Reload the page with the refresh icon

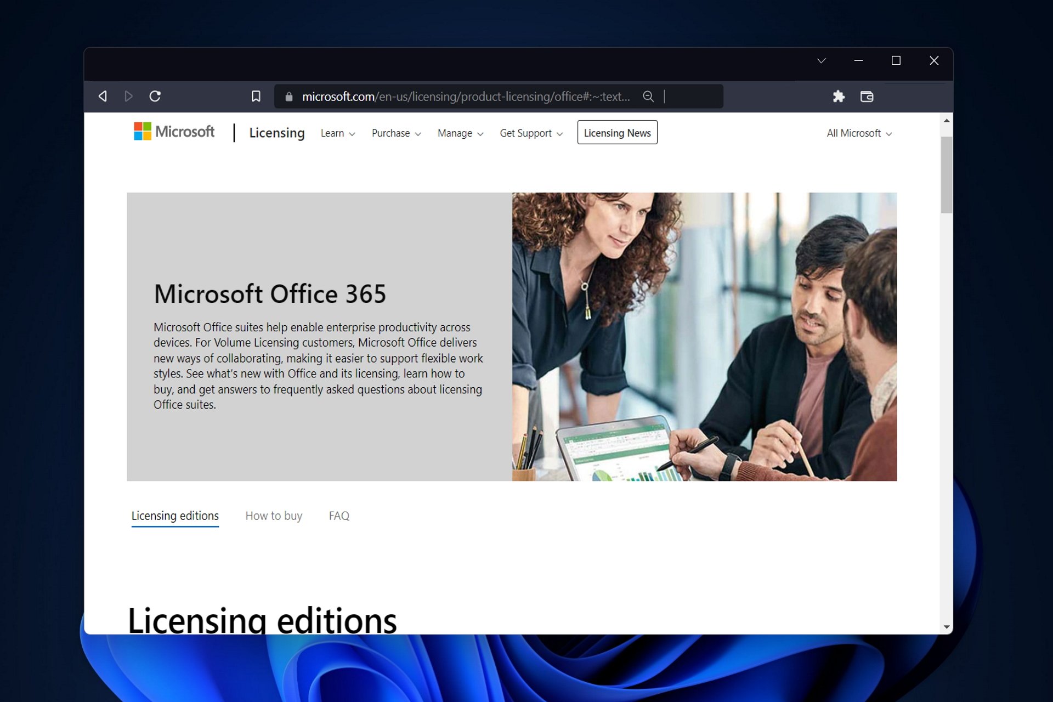coord(155,97)
